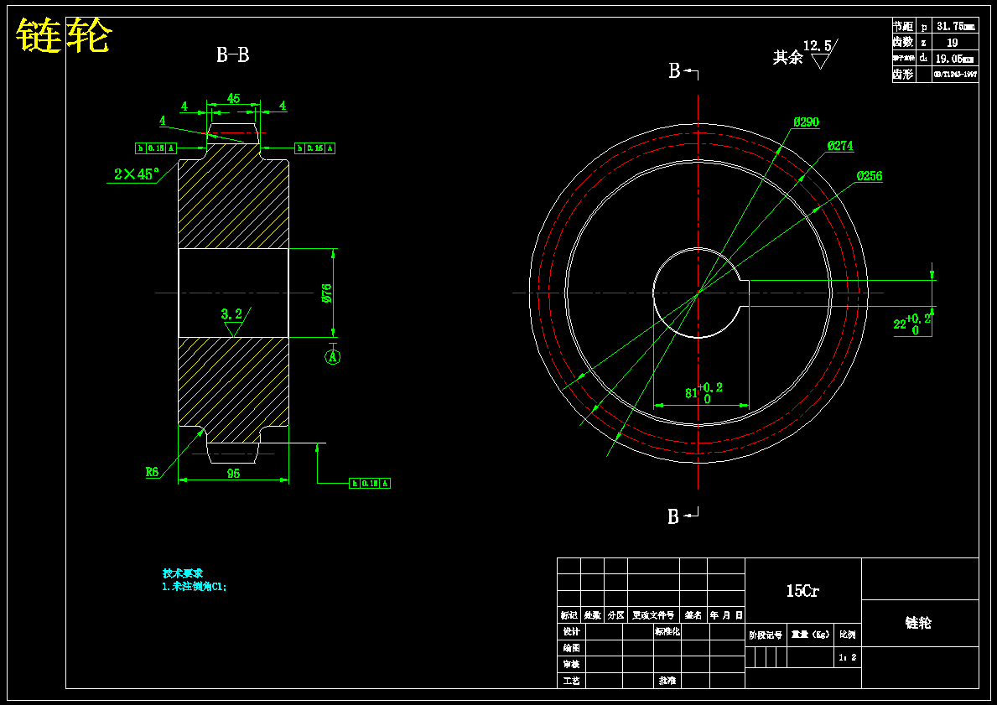Select the 更改文件号 title block cell
Screen dimensions: 997x705
tap(653, 615)
